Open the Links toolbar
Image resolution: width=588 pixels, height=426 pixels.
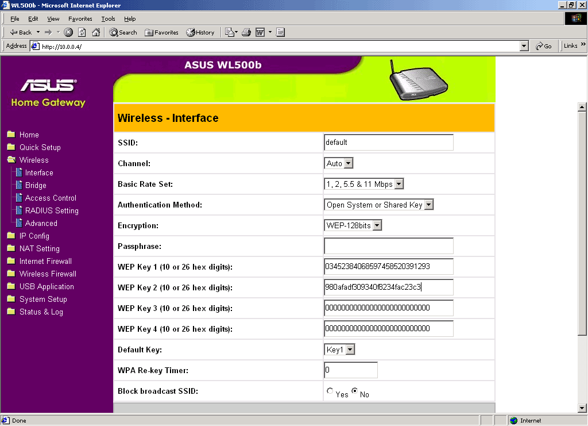coord(570,46)
